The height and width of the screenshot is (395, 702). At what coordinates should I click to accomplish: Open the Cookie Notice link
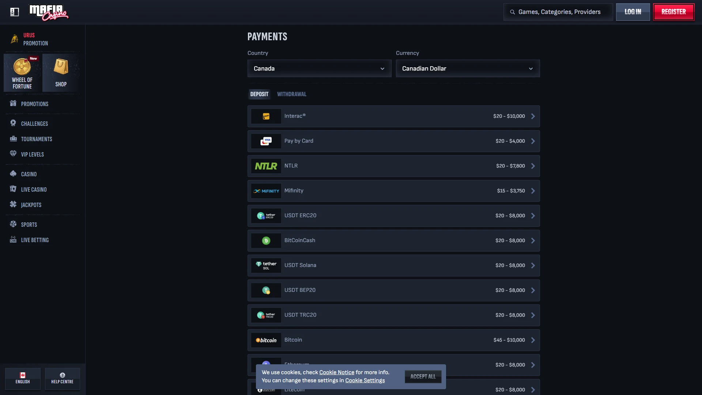pos(337,372)
